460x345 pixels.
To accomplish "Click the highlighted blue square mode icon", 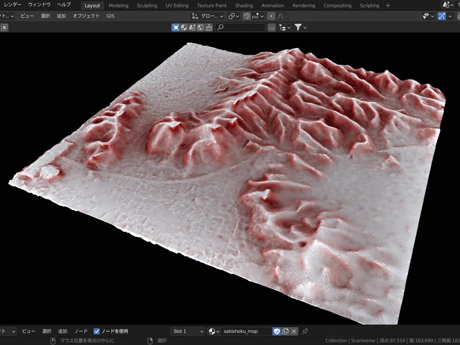I will [x=176, y=27].
